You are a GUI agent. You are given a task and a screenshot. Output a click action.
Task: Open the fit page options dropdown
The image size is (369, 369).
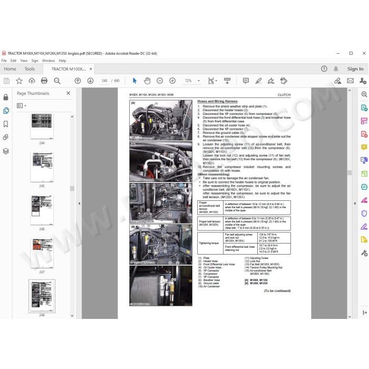(x=216, y=81)
